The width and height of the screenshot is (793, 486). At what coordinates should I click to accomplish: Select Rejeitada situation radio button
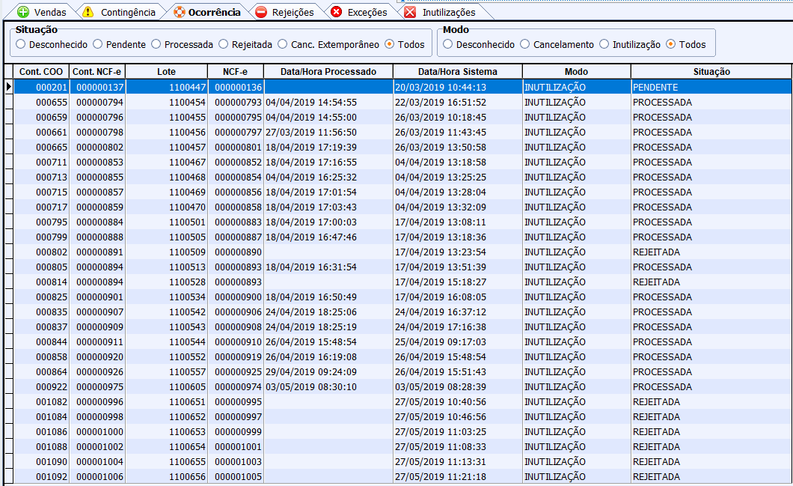[246, 44]
